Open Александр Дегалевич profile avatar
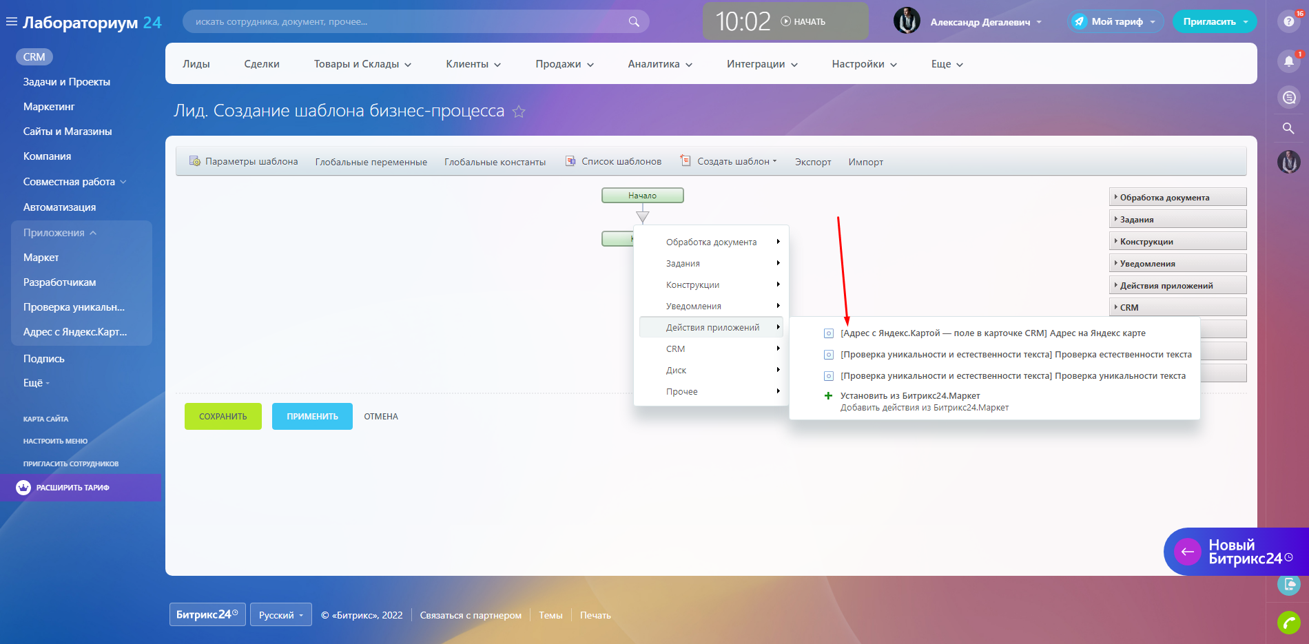 click(907, 21)
